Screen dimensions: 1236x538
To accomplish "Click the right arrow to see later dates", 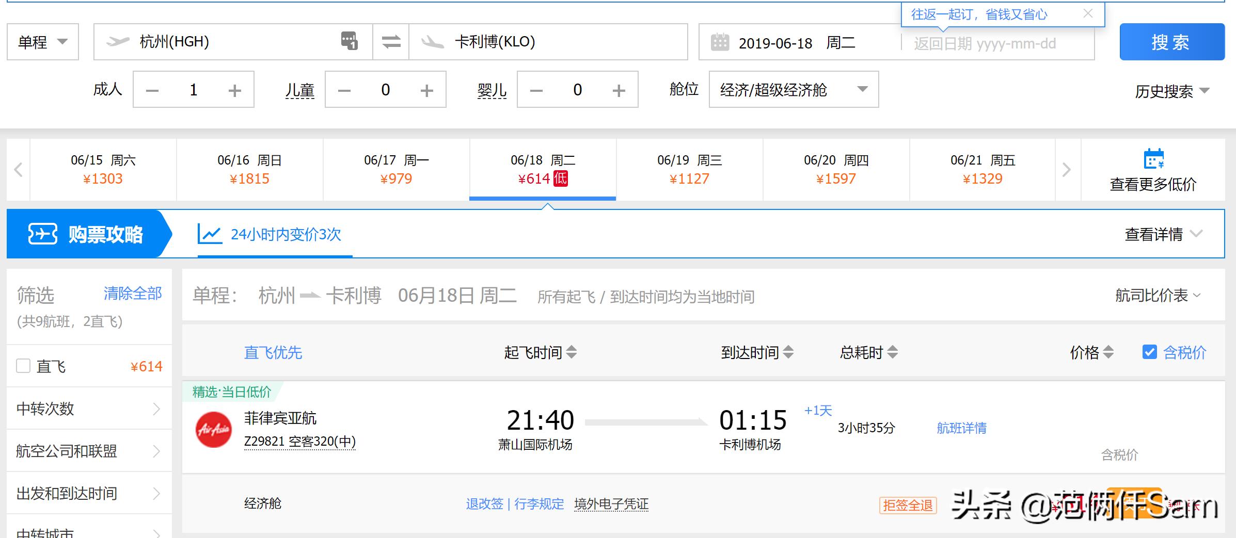I will click(1066, 169).
